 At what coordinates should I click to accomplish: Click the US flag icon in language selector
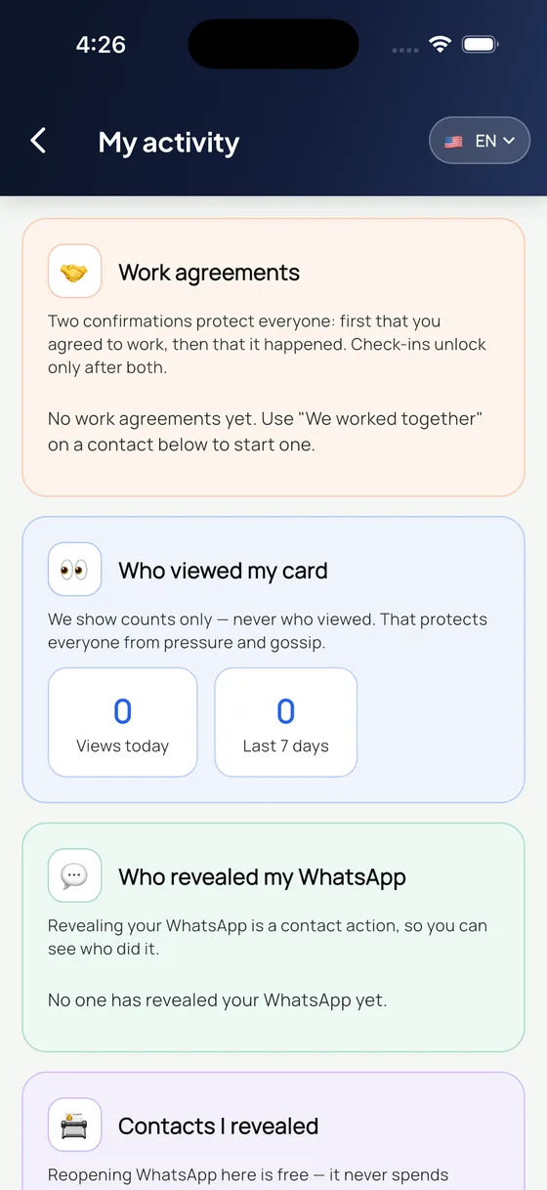click(x=453, y=142)
